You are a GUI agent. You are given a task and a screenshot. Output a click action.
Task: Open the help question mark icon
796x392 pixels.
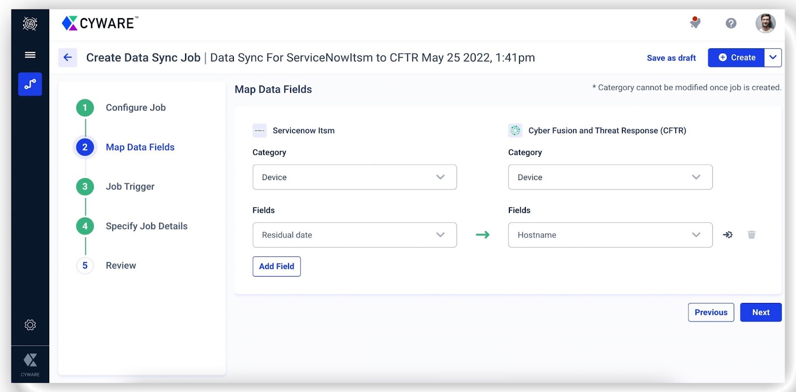pyautogui.click(x=731, y=23)
